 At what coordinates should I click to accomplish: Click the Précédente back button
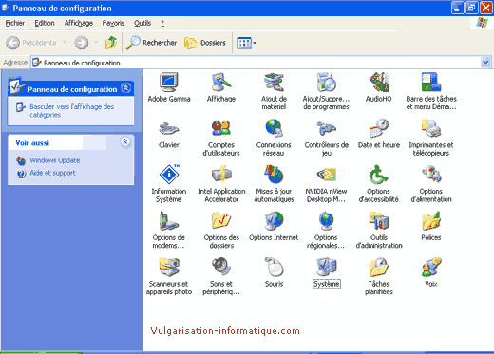31,43
